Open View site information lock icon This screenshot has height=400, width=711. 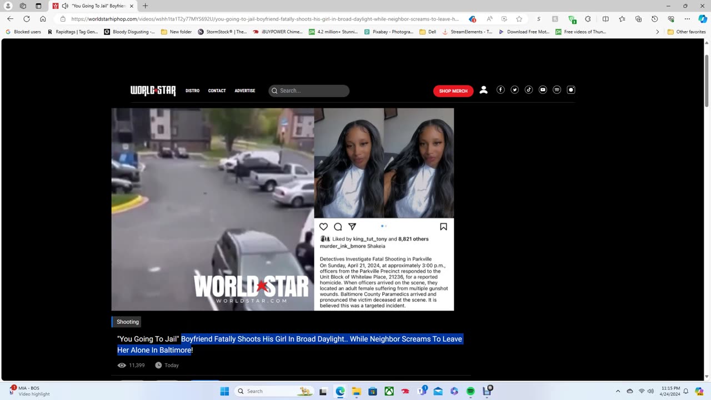(x=63, y=19)
